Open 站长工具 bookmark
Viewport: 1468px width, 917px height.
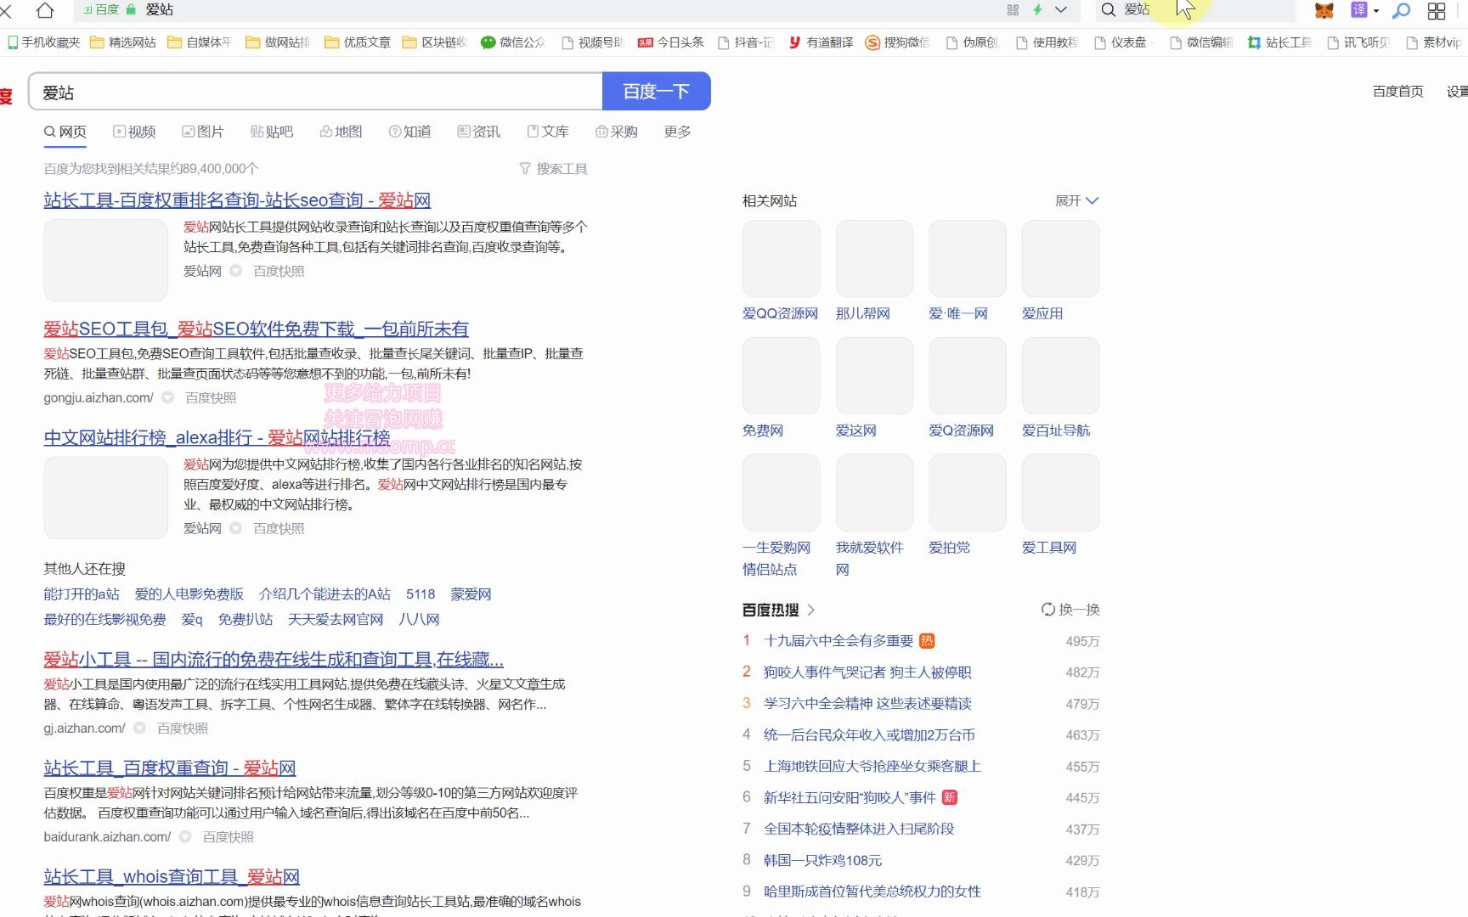click(1279, 42)
